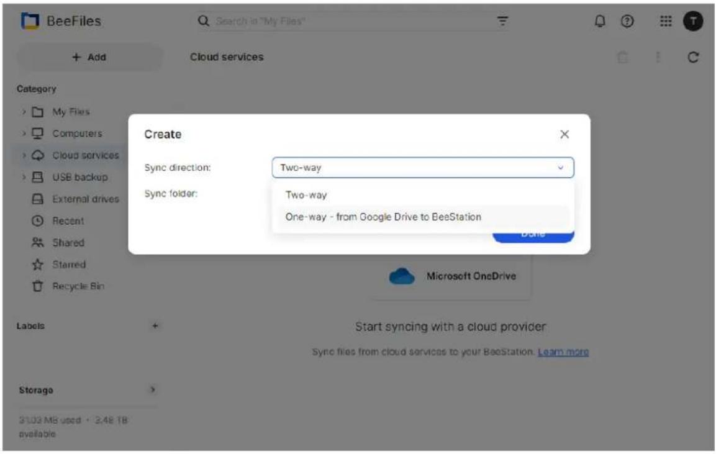Image resolution: width=716 pixels, height=454 pixels.
Task: Click the Storage heading
Action: point(36,391)
